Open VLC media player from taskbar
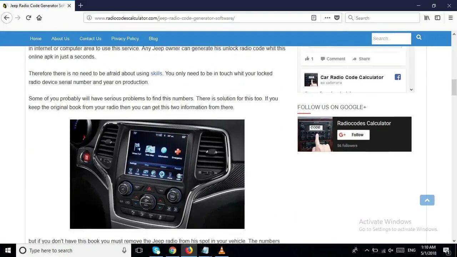The image size is (457, 257). [x=222, y=250]
